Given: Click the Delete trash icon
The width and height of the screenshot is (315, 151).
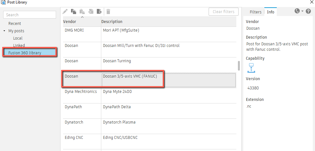Looking at the screenshot, I should (108, 11).
